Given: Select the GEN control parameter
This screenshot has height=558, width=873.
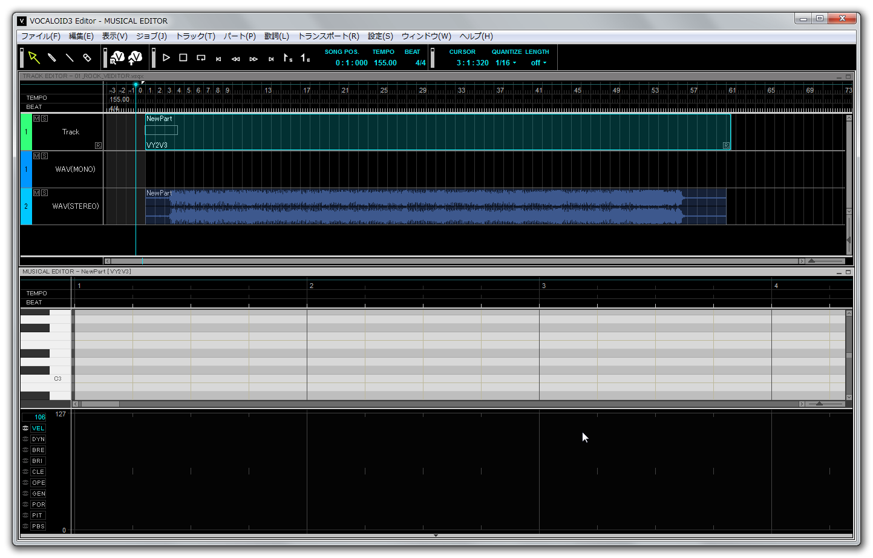Looking at the screenshot, I should click(x=38, y=493).
